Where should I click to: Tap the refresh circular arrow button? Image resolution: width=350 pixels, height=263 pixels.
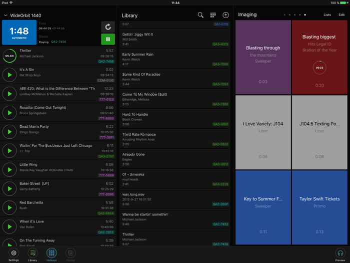coord(108,27)
